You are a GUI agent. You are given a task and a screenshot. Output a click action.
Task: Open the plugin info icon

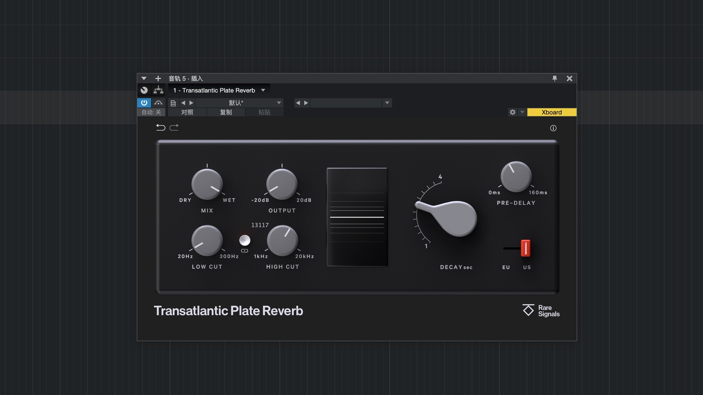pyautogui.click(x=553, y=128)
